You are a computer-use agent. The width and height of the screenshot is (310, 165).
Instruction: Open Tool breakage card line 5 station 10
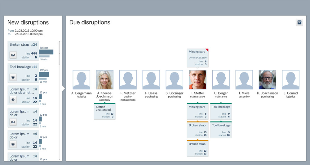pyautogui.click(x=221, y=130)
